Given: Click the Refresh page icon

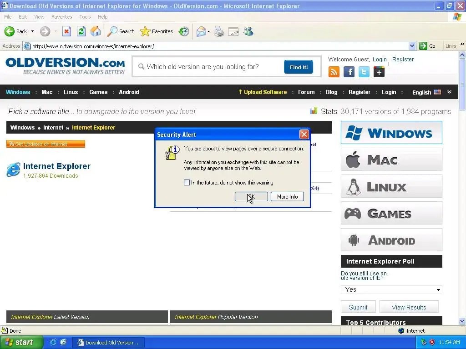Looking at the screenshot, I should (81, 31).
